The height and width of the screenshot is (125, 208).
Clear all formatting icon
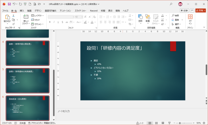coord(95,17)
